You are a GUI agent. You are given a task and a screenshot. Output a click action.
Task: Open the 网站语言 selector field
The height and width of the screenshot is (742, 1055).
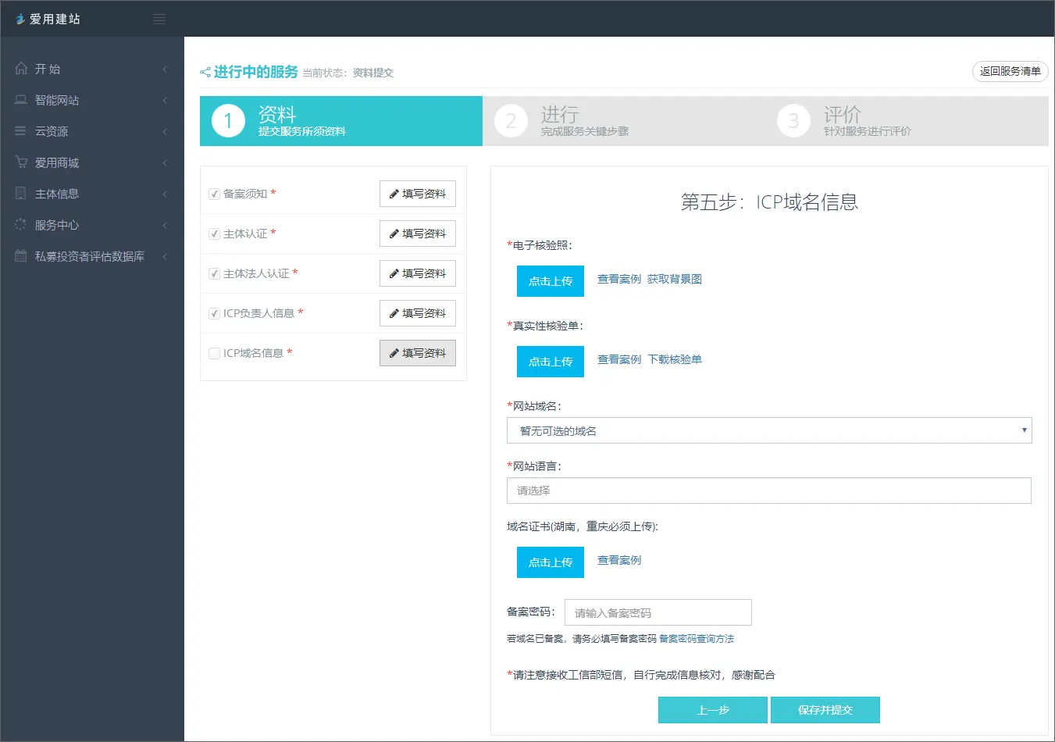coord(769,491)
